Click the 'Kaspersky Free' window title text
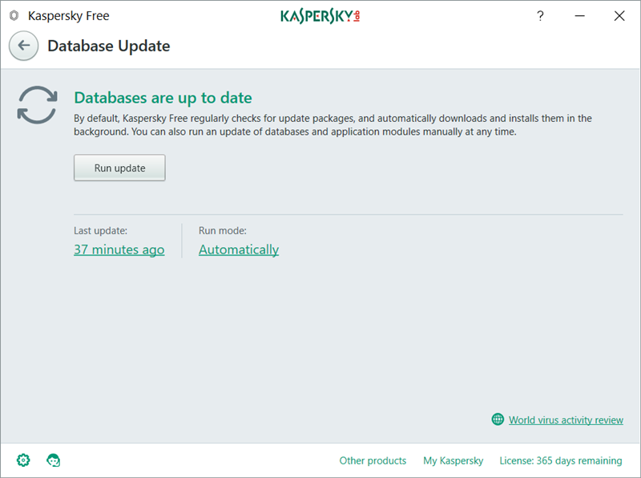641x478 pixels. pos(69,16)
